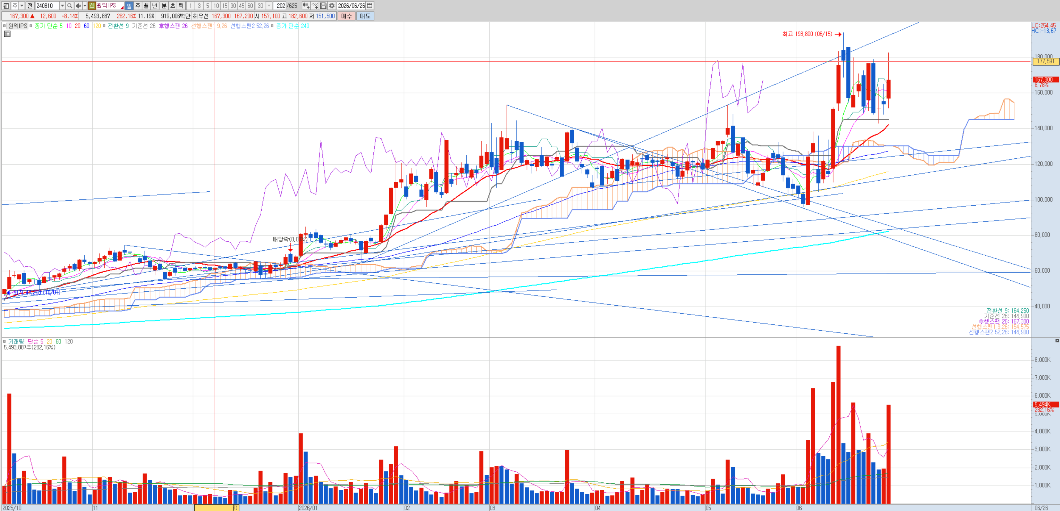1060x511 pixels.
Task: Click the 매수 buy button
Action: click(x=347, y=16)
